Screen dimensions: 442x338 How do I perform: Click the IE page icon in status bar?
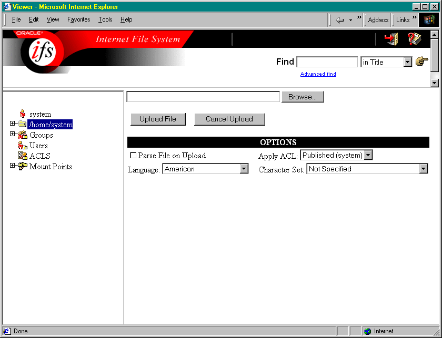pos(7,331)
